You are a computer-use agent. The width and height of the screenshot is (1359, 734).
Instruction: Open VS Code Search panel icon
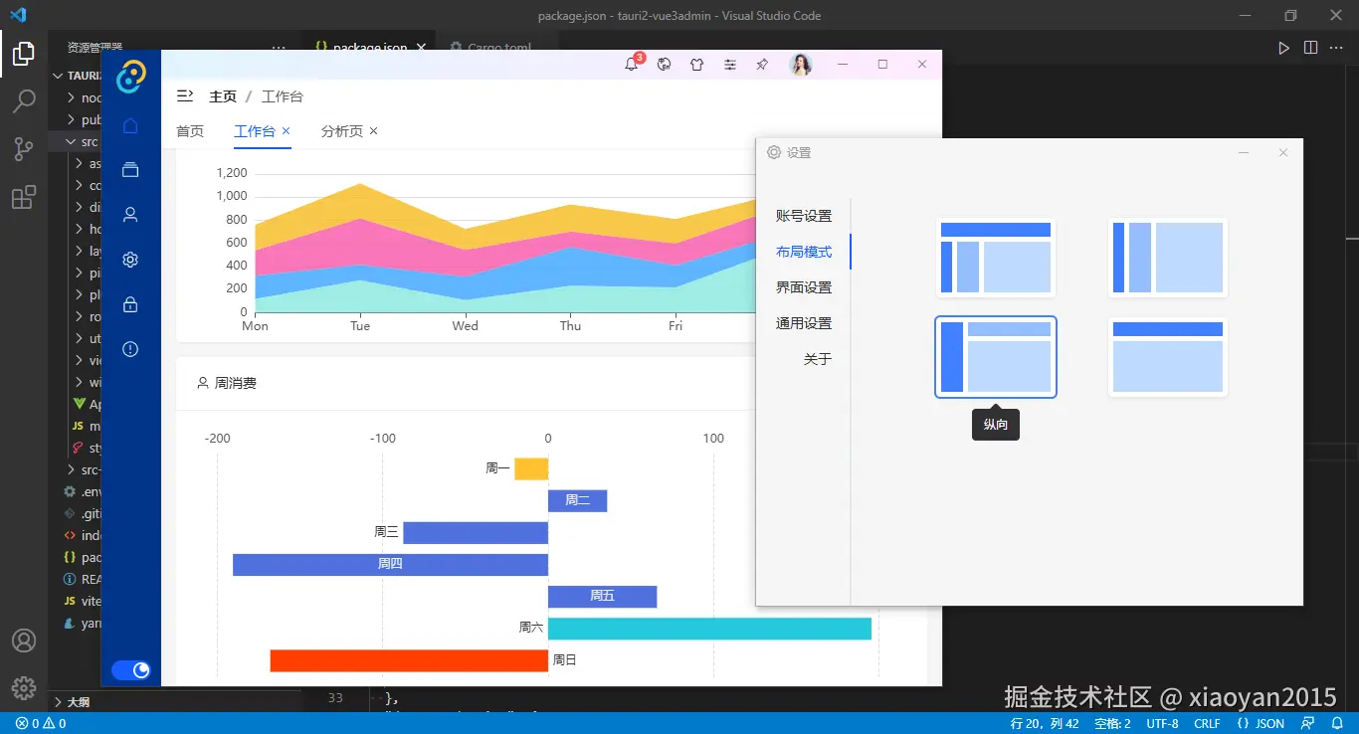(x=24, y=101)
